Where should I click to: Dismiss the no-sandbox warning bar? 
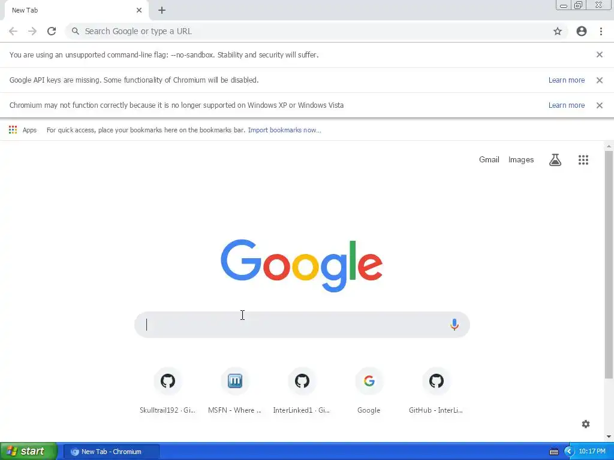click(600, 55)
